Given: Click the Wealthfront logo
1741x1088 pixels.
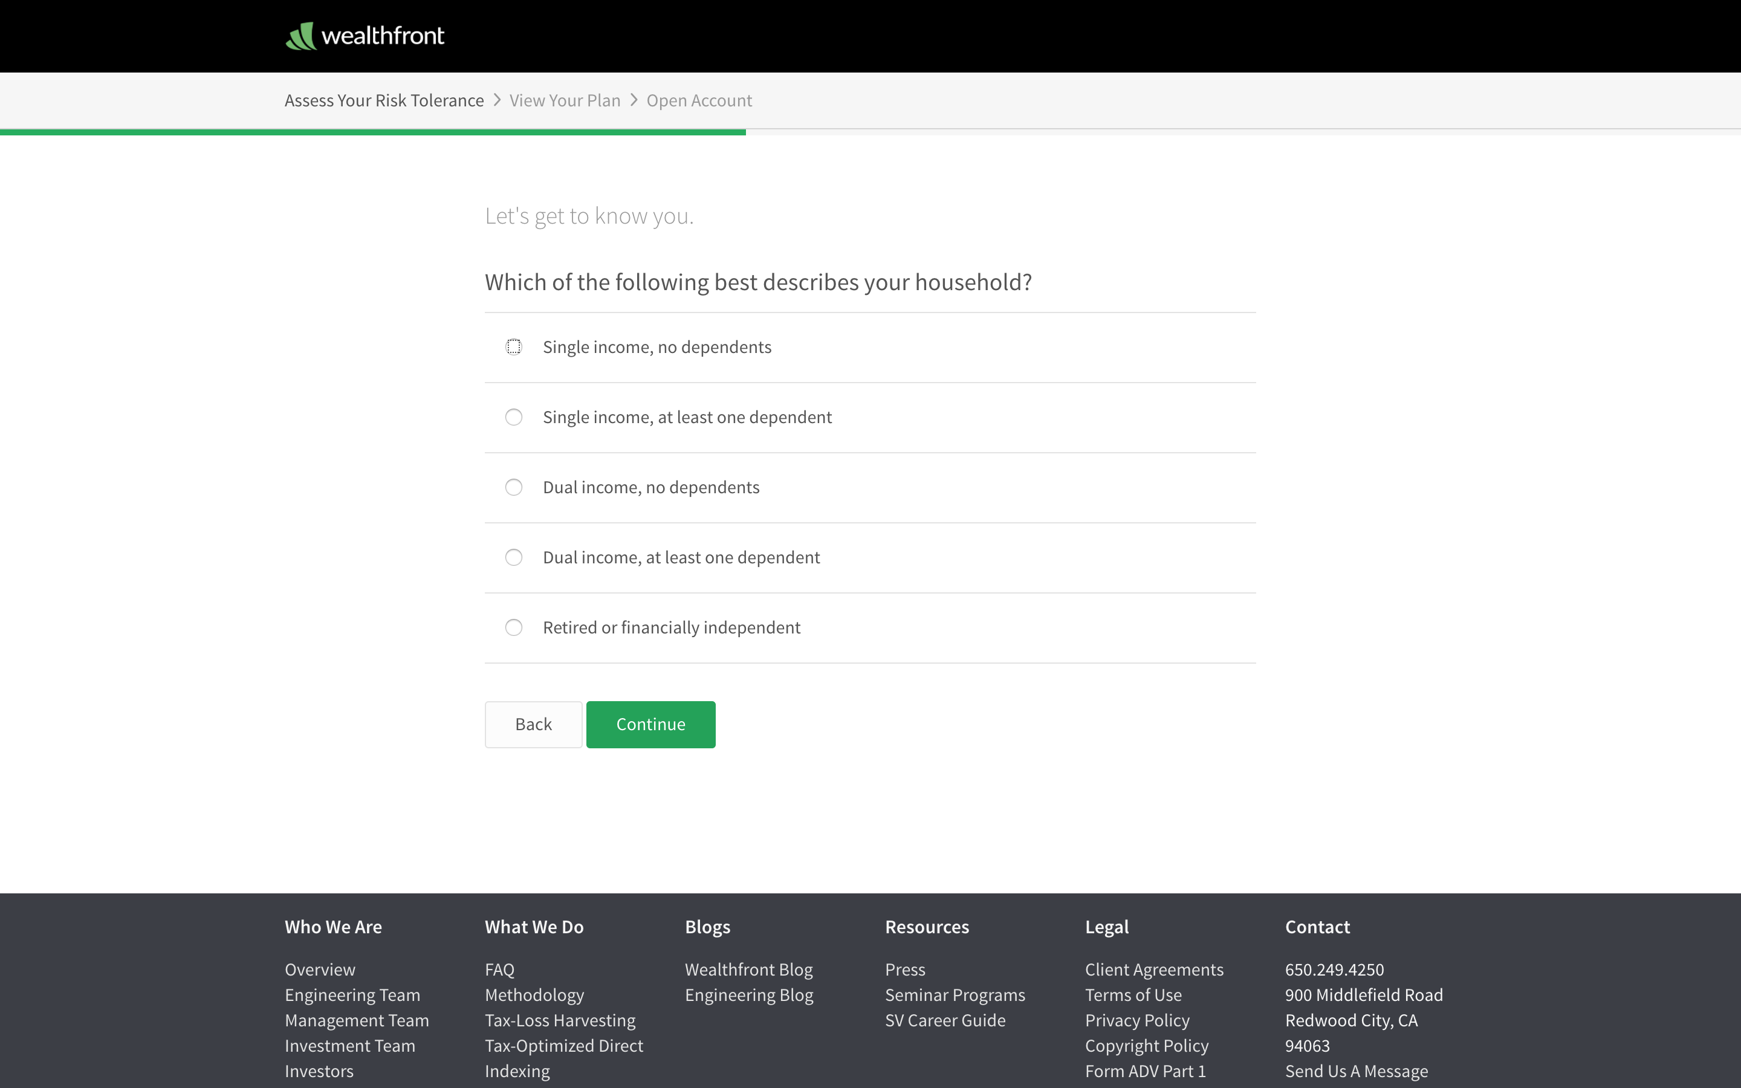Looking at the screenshot, I should (x=365, y=36).
